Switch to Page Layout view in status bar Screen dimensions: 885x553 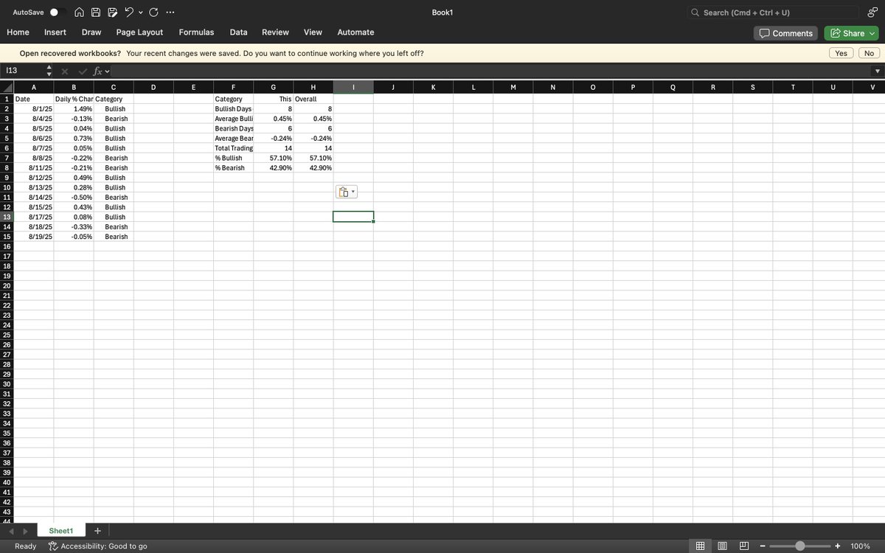723,546
